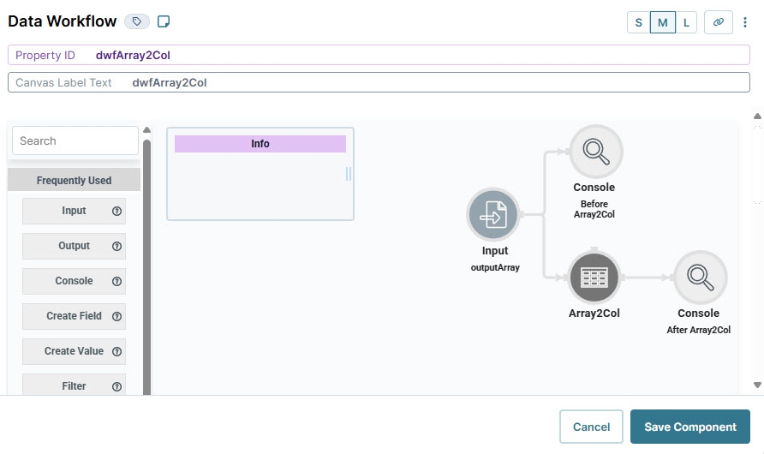764x454 pixels.
Task: Select the After Array2Col Console node
Action: tap(701, 278)
